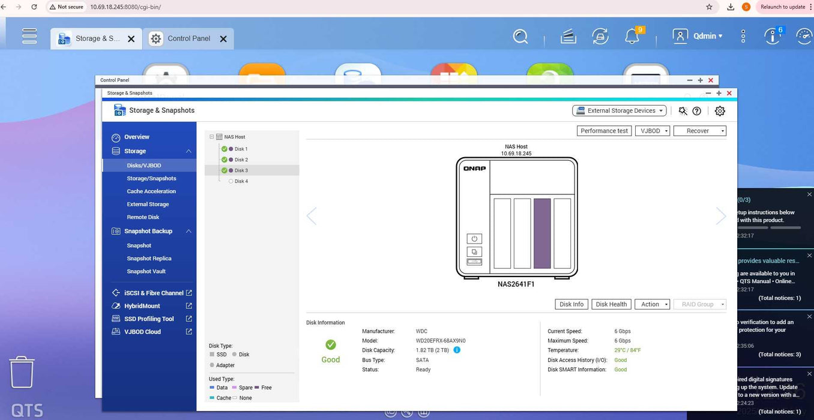Click the Disk Health button
Image resolution: width=814 pixels, height=420 pixels.
coord(611,304)
